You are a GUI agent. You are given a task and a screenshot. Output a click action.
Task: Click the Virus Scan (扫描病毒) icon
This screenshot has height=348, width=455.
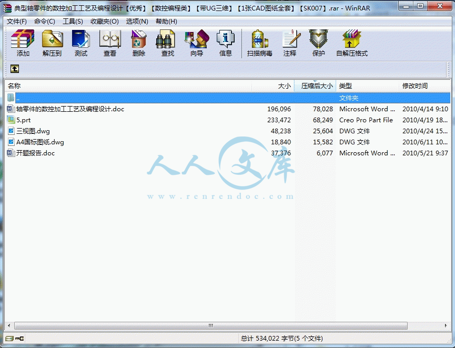coord(259,39)
